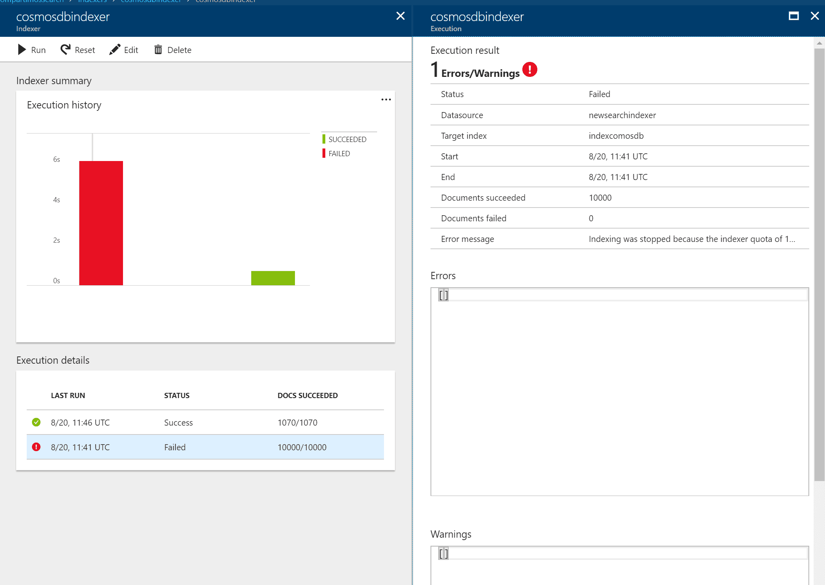This screenshot has width=825, height=585.
Task: Click inside the Errors text box
Action: coord(619,392)
